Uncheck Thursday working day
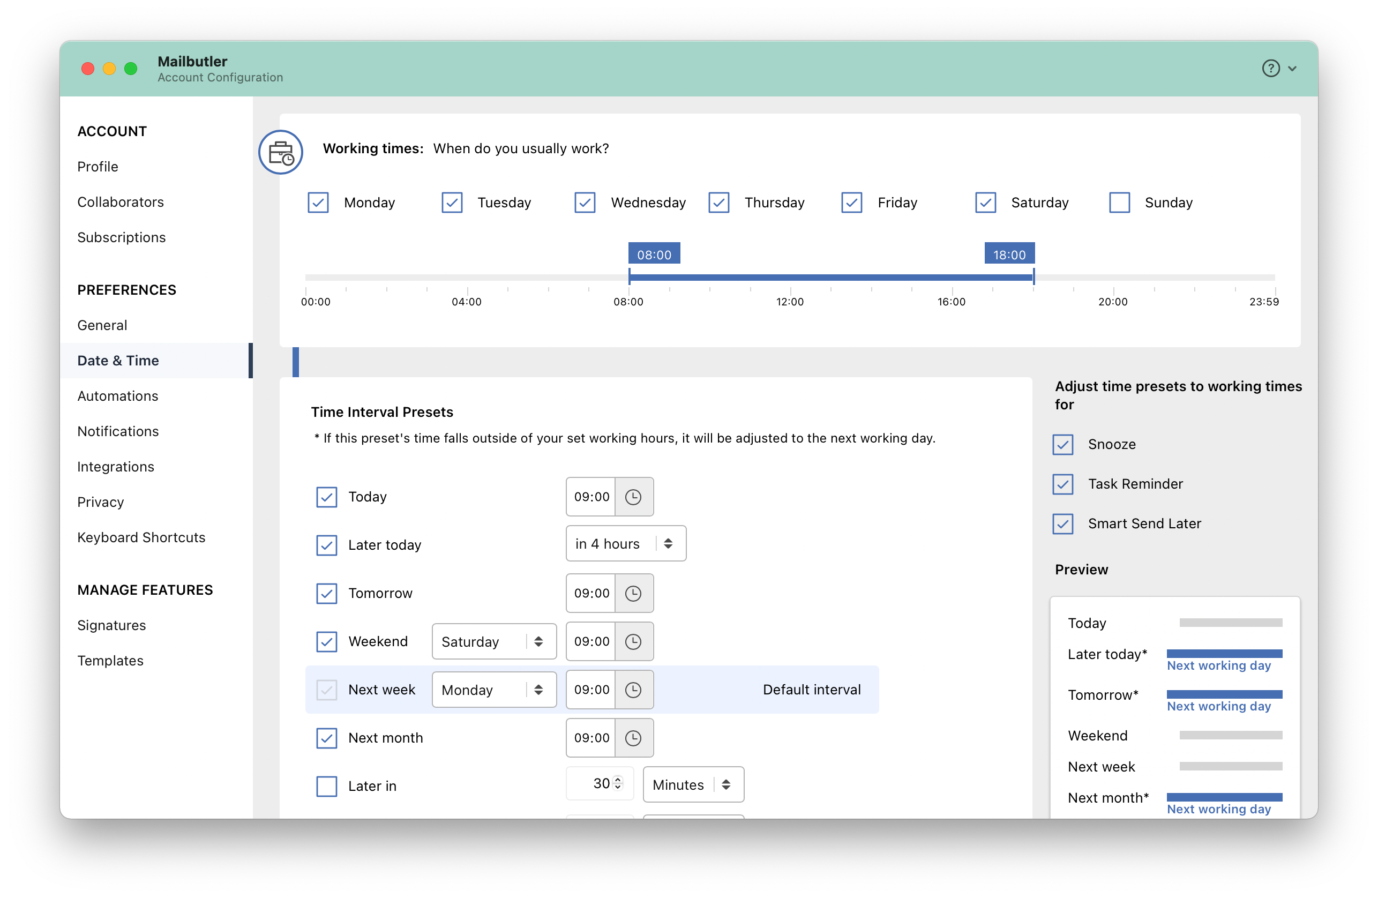1378x898 pixels. click(x=718, y=203)
